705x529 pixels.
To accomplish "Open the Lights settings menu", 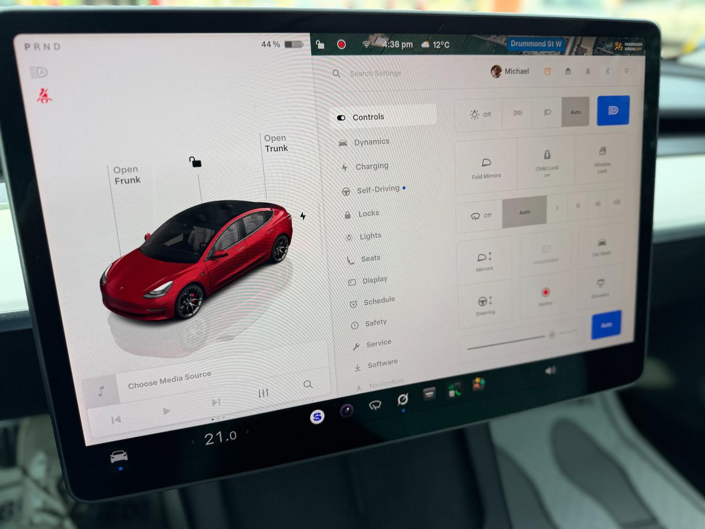I will tap(364, 236).
